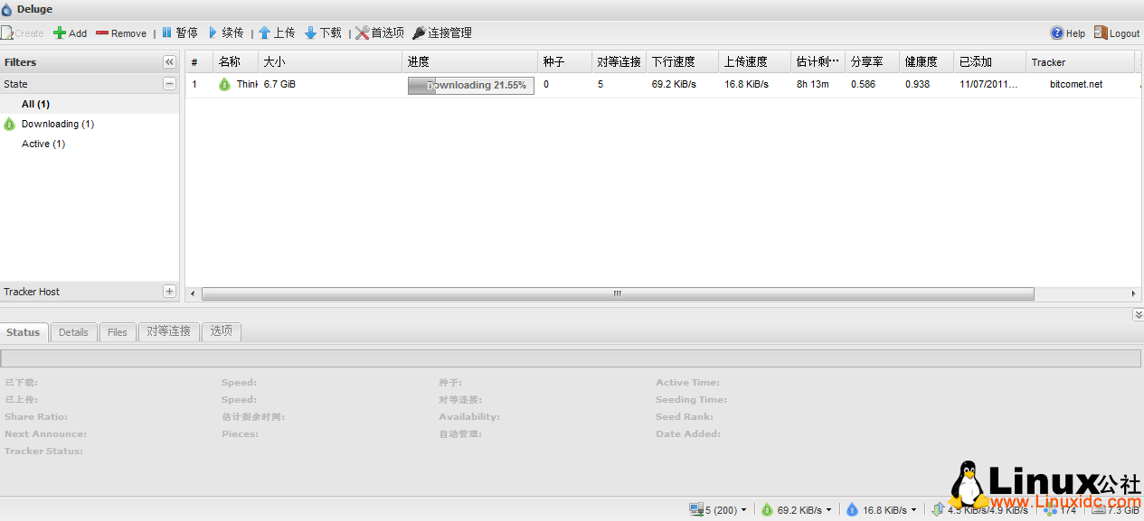Viewport: 1144px width, 521px height.
Task: Open Help in the top right
Action: pyautogui.click(x=1067, y=33)
